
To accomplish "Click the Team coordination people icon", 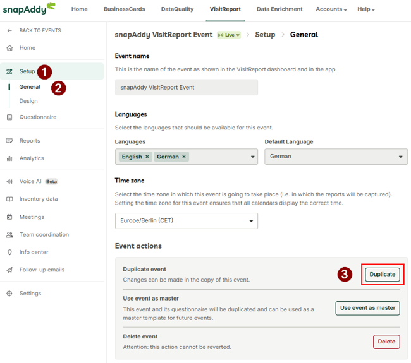I will click(9, 235).
